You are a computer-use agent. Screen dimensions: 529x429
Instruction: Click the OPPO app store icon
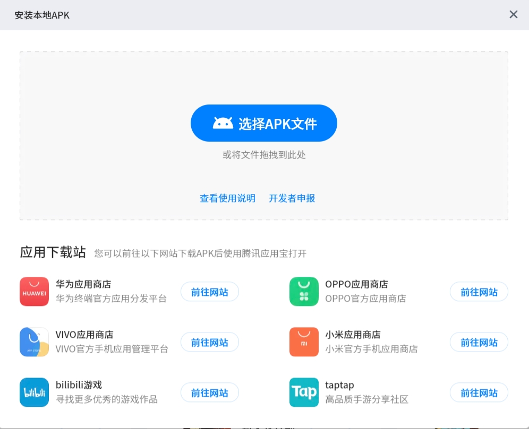(x=304, y=292)
